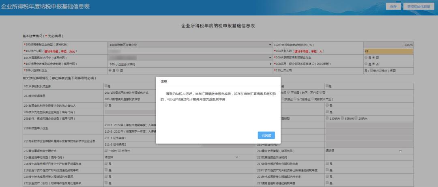Select the 高新技术产业 radio option
Viewport: 438px width, 187px height.
(x=312, y=99)
